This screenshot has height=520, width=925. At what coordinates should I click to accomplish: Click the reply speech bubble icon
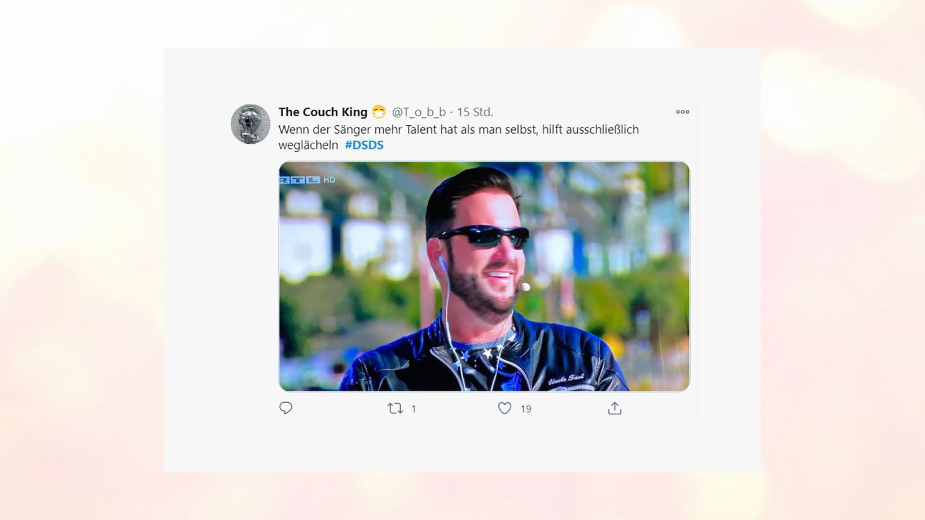click(286, 408)
